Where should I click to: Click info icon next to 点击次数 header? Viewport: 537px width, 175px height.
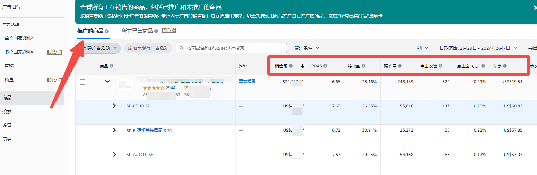(440, 66)
